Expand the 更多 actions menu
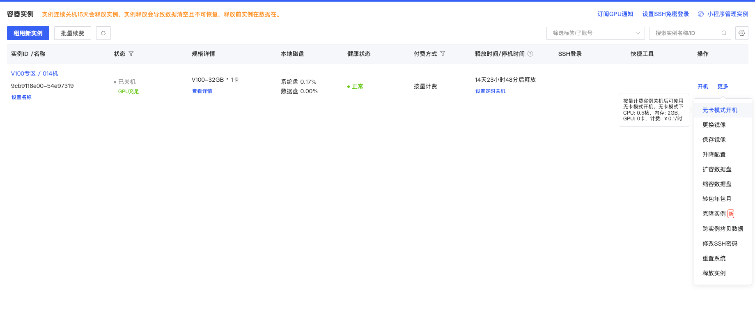The image size is (755, 313). pos(723,86)
